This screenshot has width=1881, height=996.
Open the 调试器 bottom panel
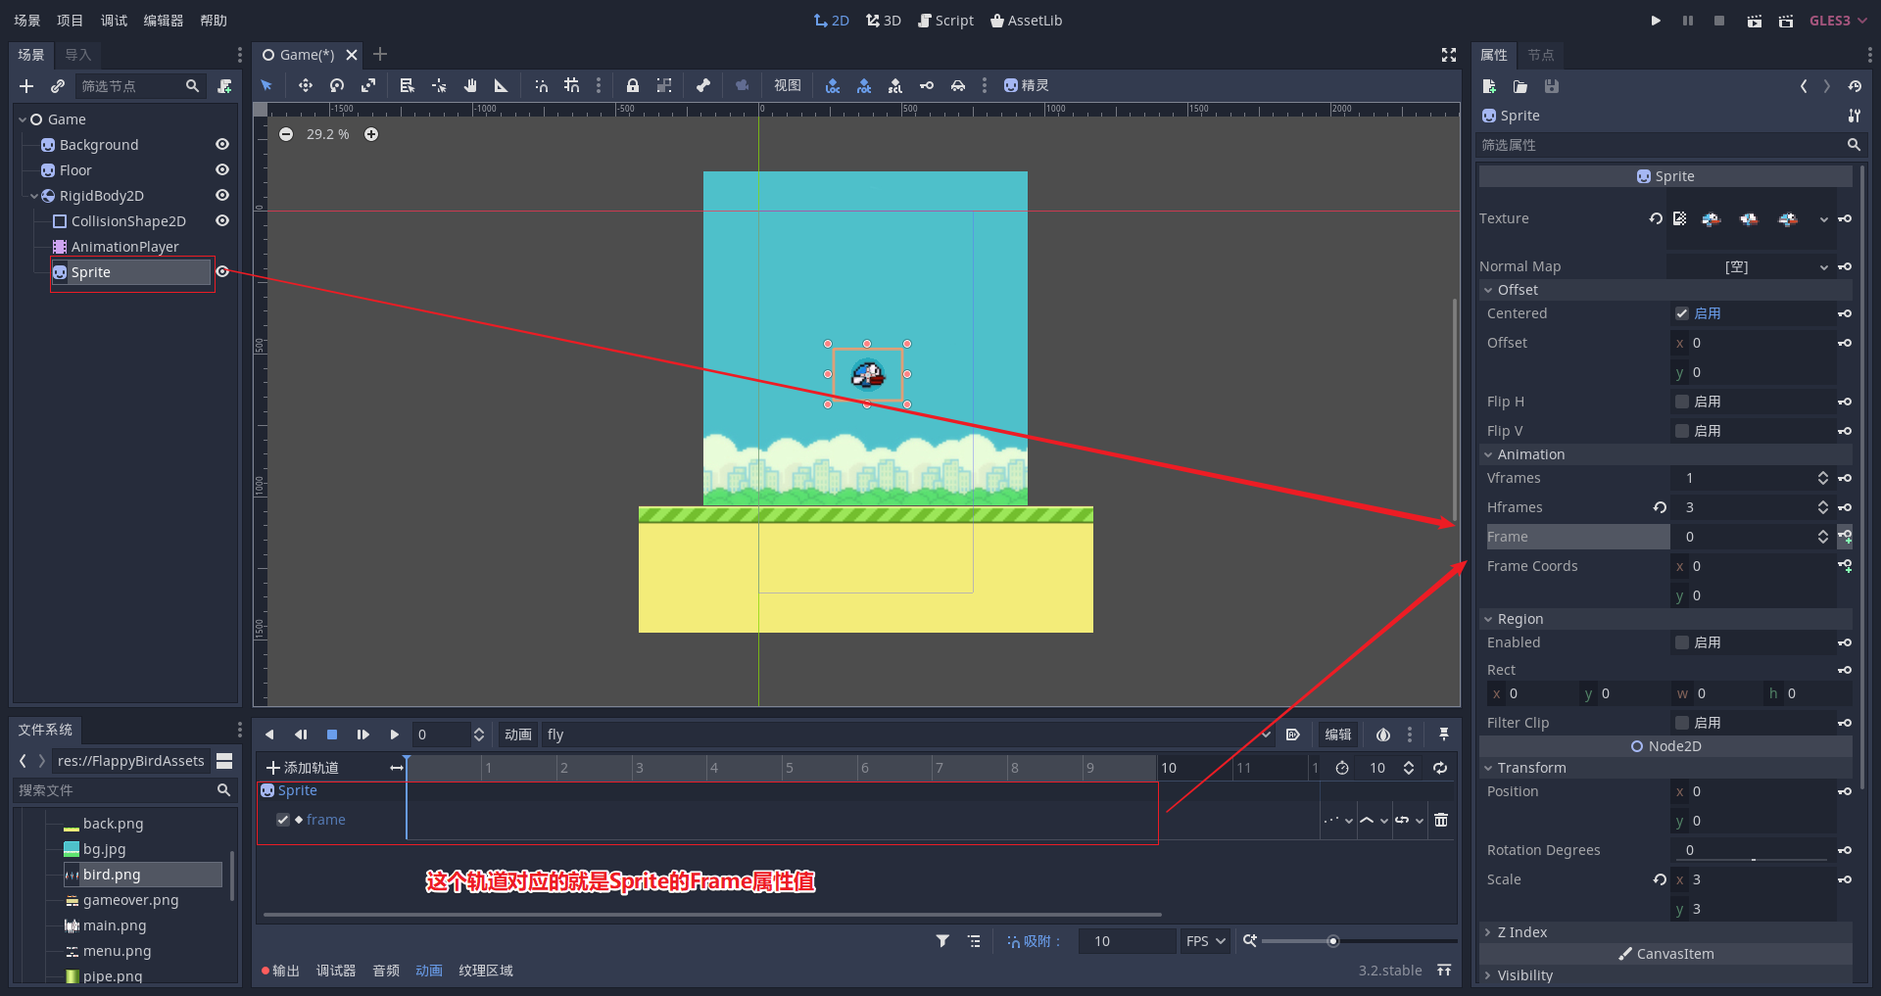336,971
